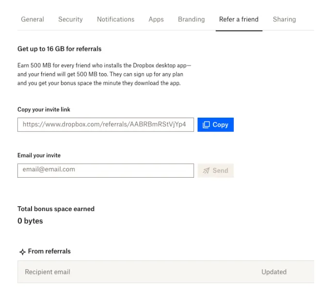Focus the email@email.com input field
The height and width of the screenshot is (289, 319).
click(x=105, y=170)
